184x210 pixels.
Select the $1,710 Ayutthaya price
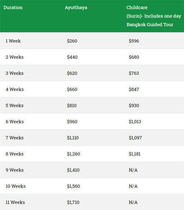73,202
